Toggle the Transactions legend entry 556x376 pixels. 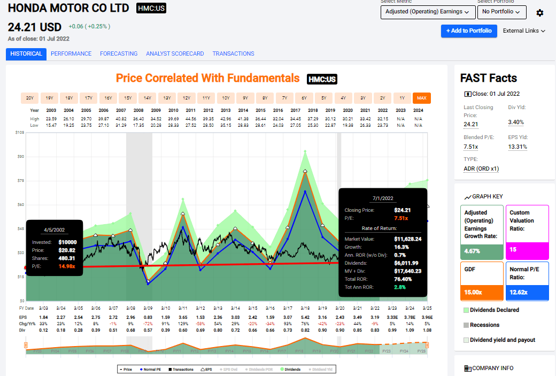[181, 370]
